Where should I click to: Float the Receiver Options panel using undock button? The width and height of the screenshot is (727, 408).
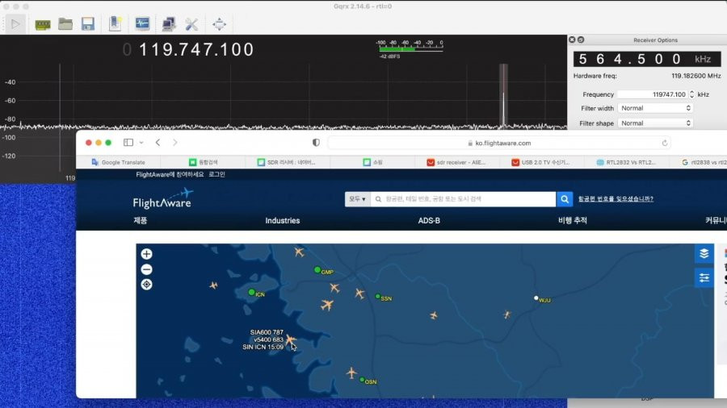581,40
